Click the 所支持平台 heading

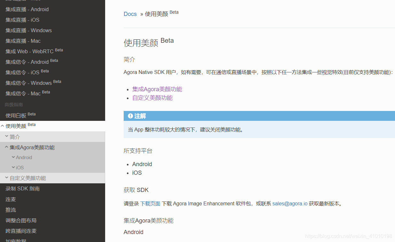(x=138, y=151)
